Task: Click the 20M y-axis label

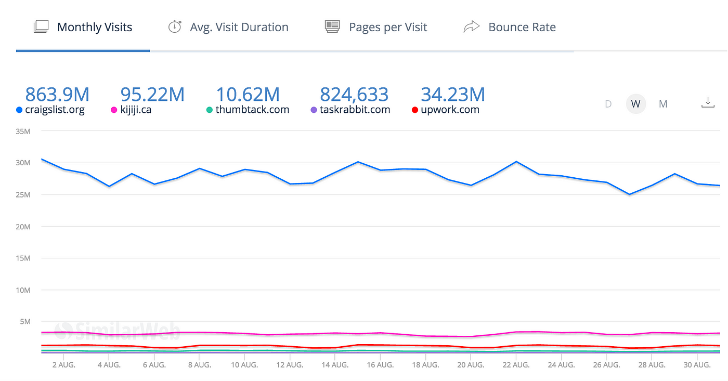Action: pos(23,226)
